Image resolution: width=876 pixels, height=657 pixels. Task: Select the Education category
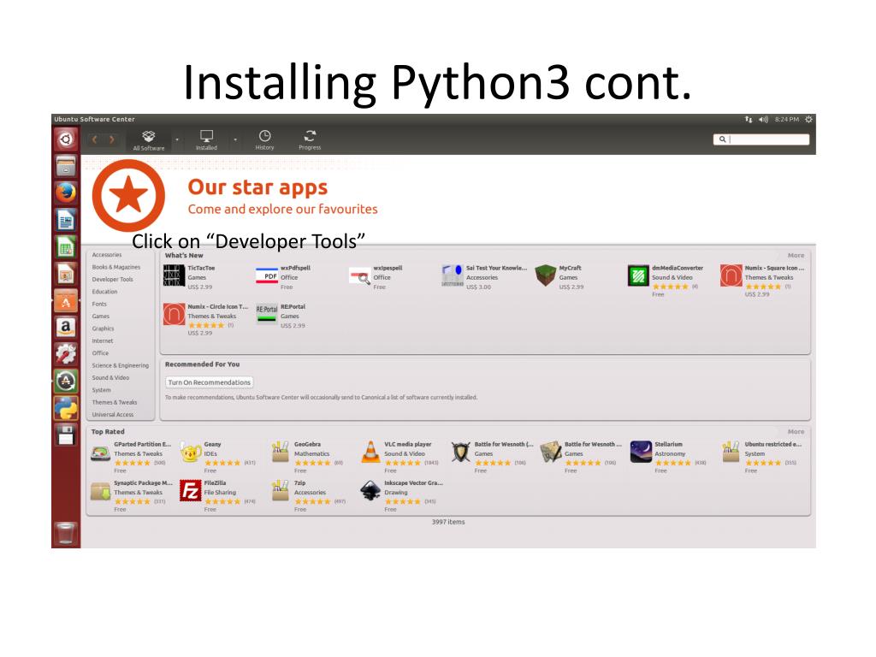(104, 292)
